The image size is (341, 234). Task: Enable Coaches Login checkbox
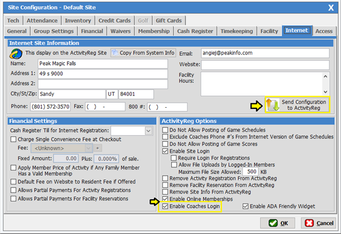pos(165,207)
